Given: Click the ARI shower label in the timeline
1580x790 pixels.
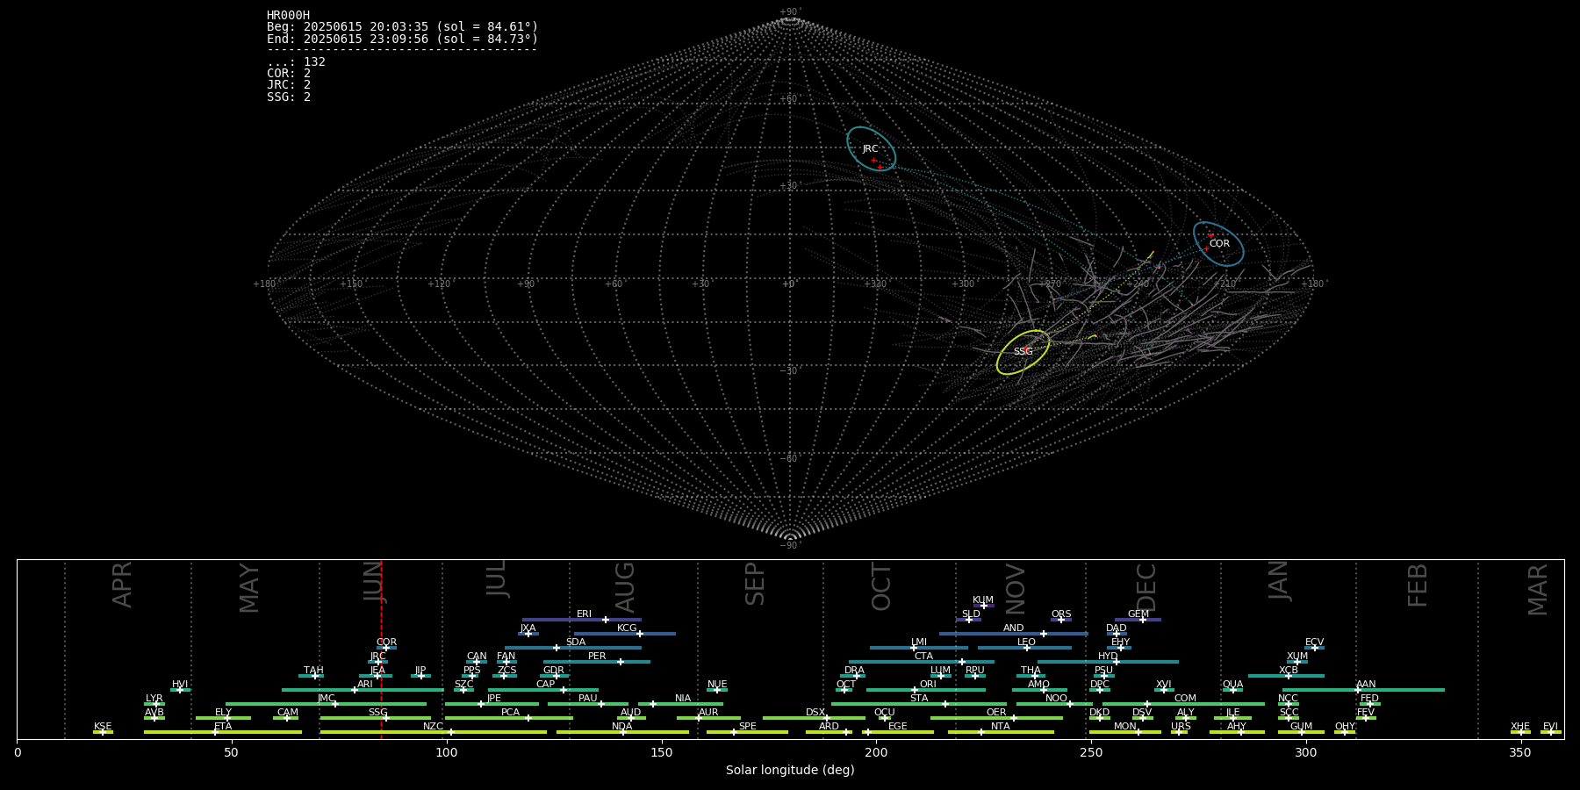Looking at the screenshot, I should 365,685.
